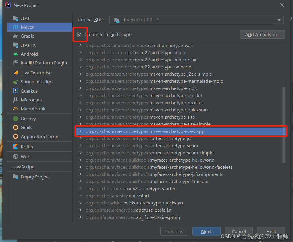Screen dimensions: 293x242
Task: Select Java project type label
Action: click(25, 18)
